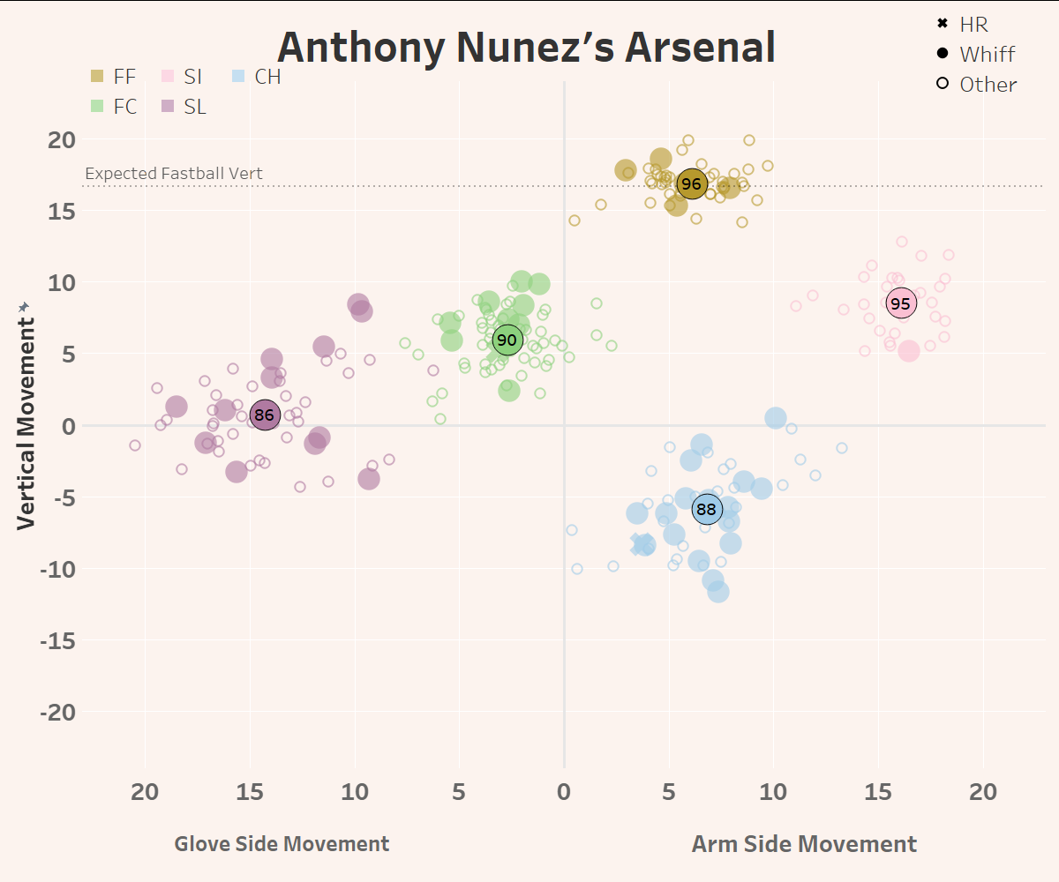Click the FF color swatch in legend
This screenshot has height=882, width=1059.
tap(99, 77)
